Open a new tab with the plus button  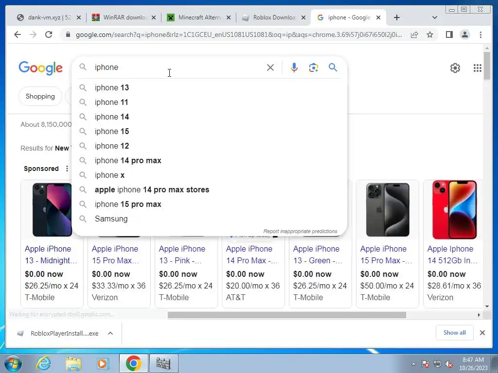pos(397,17)
